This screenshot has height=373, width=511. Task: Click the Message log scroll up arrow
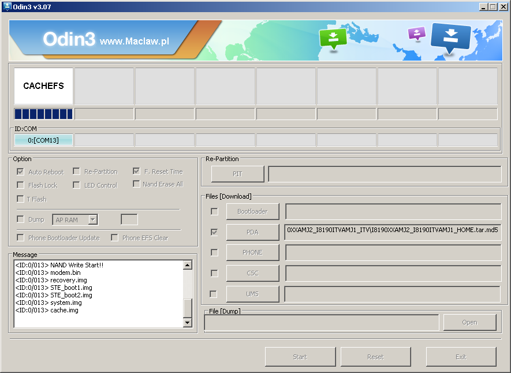[x=188, y=265]
